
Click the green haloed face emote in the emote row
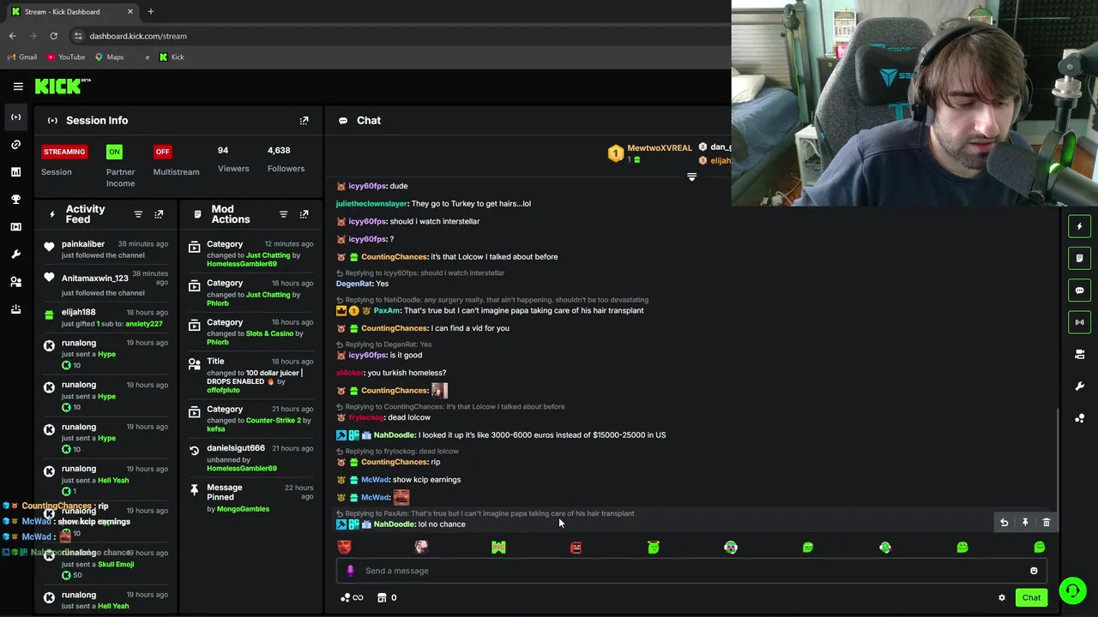coord(653,548)
